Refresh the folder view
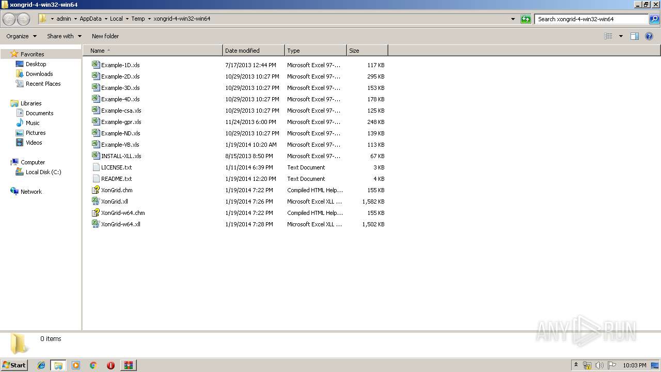The height and width of the screenshot is (372, 661). (x=526, y=19)
